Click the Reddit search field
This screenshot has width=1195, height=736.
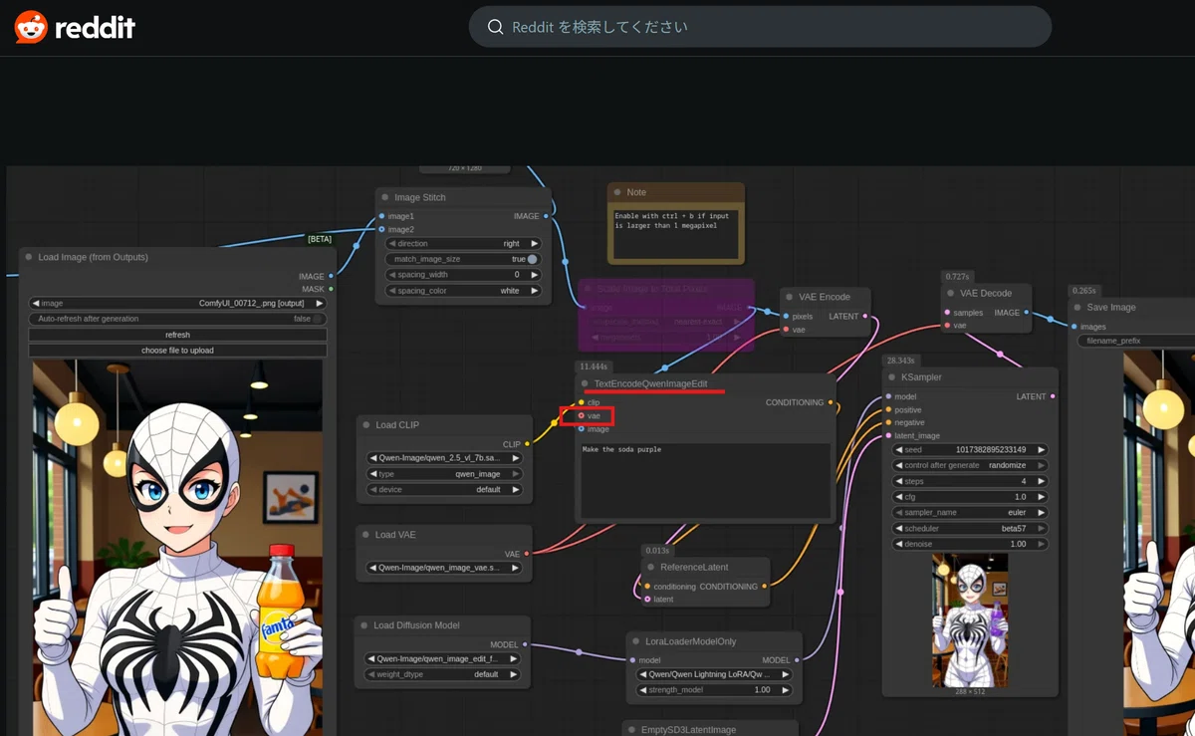760,27
